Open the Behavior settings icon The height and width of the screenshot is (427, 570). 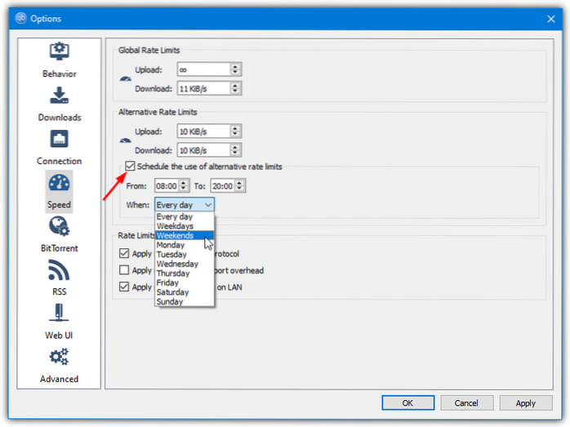pyautogui.click(x=59, y=52)
